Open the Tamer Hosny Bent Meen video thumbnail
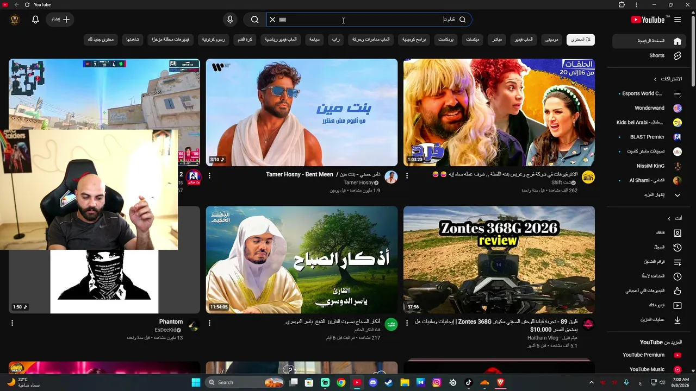Viewport: 696px width, 391px height. (x=302, y=112)
